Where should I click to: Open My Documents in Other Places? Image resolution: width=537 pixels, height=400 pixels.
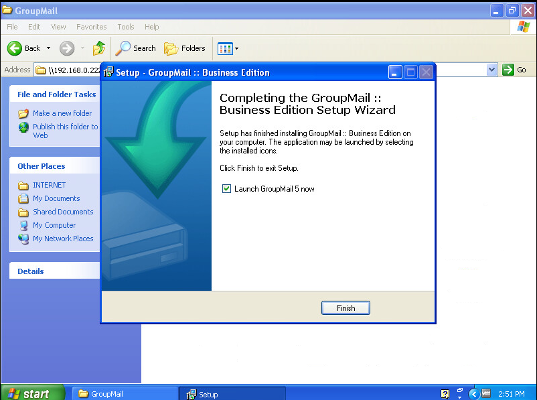click(56, 198)
